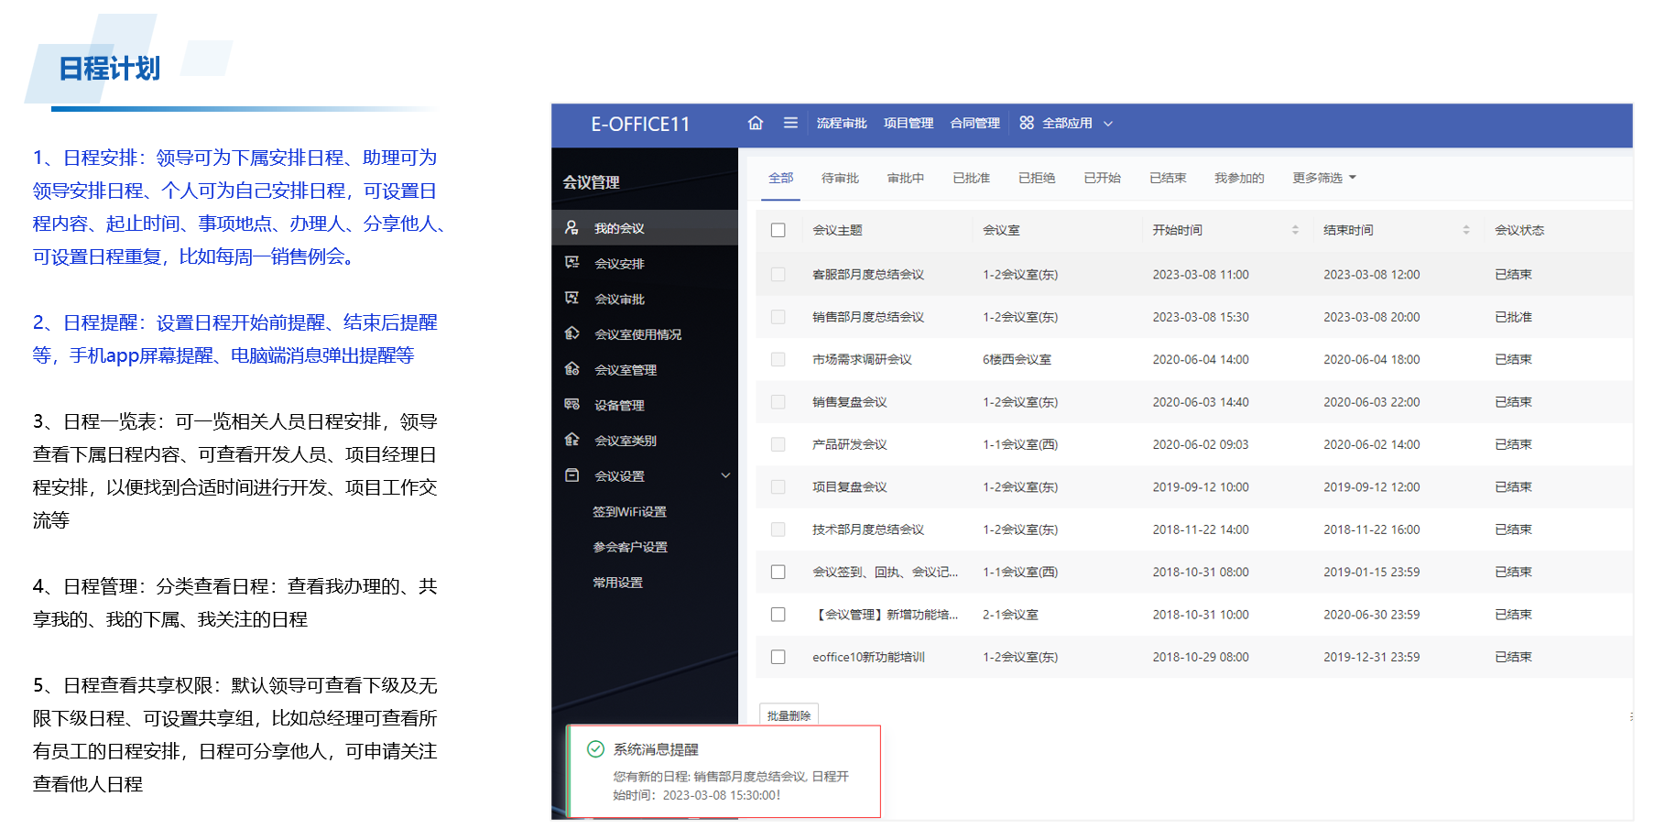Click the 2020-06-02 09:03 start time

pyautogui.click(x=1200, y=444)
